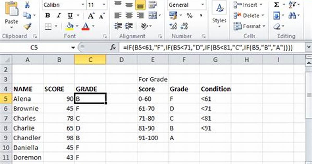Open the Clipboard dialog launcher
Screen dimensions: 312x164
click(x=35, y=36)
